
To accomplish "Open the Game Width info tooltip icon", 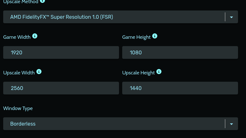I will (35, 36).
